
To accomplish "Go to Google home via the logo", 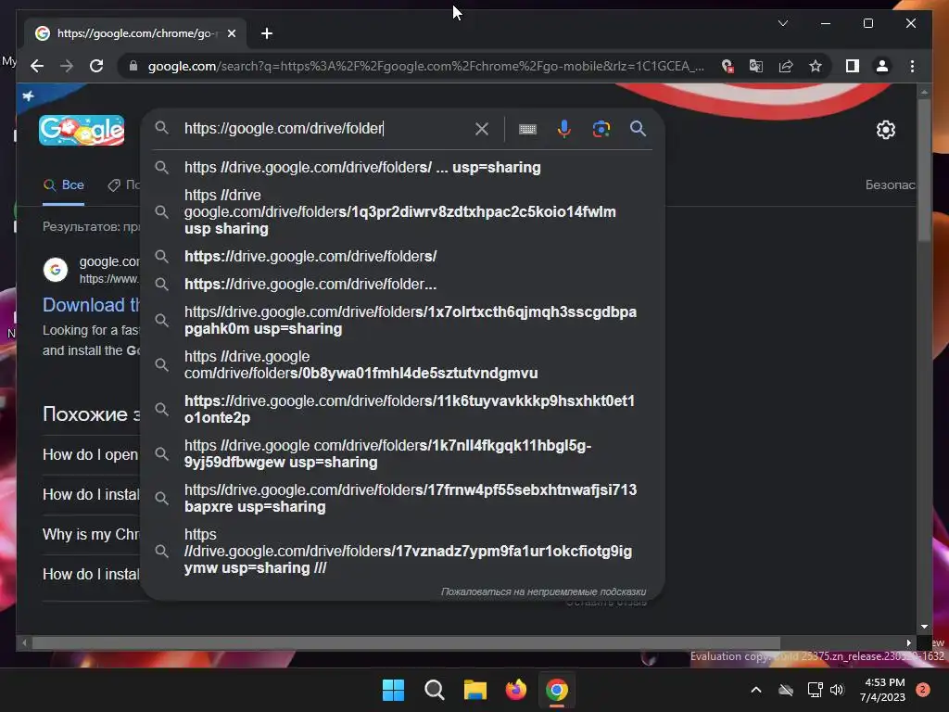I will (82, 130).
